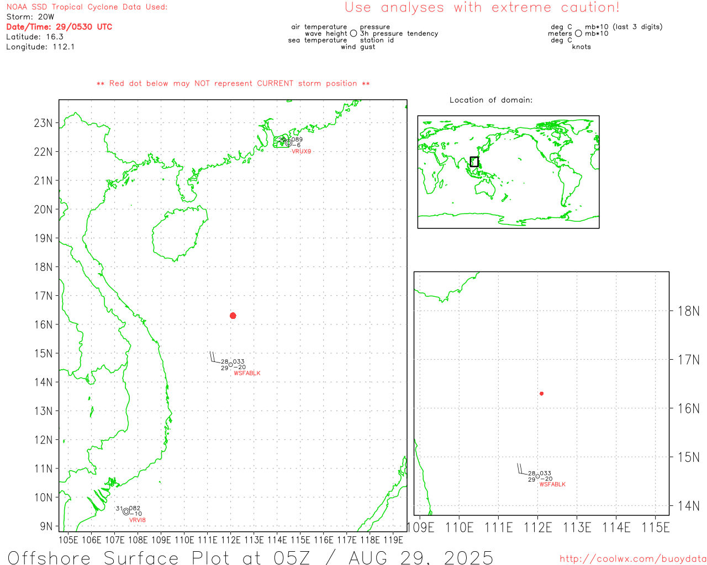Click 'station id' legend label
This screenshot has width=707, height=565.
377,40
